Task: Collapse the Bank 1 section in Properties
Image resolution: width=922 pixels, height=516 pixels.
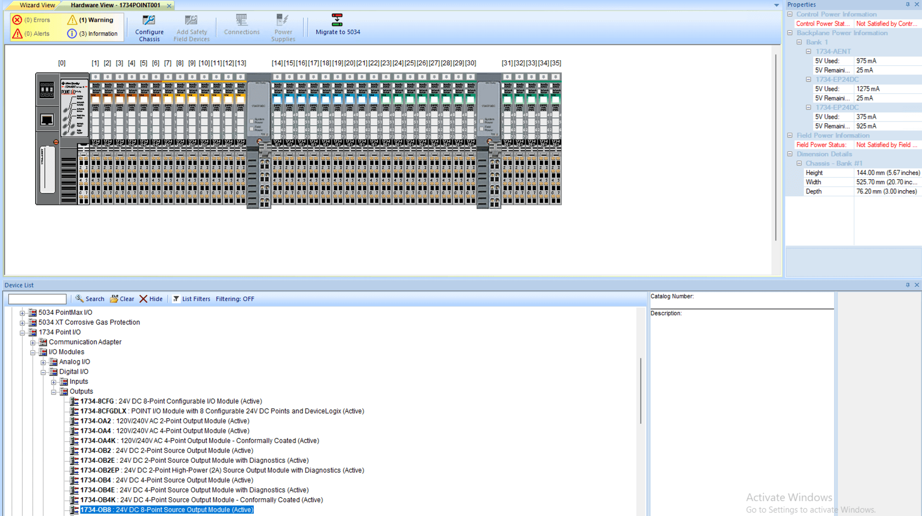Action: pyautogui.click(x=800, y=42)
